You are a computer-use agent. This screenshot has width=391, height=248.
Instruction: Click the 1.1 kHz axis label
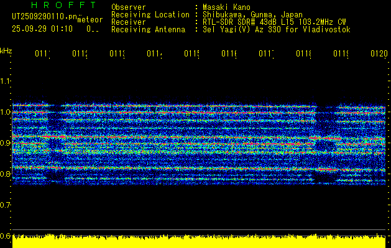[x=5, y=81]
